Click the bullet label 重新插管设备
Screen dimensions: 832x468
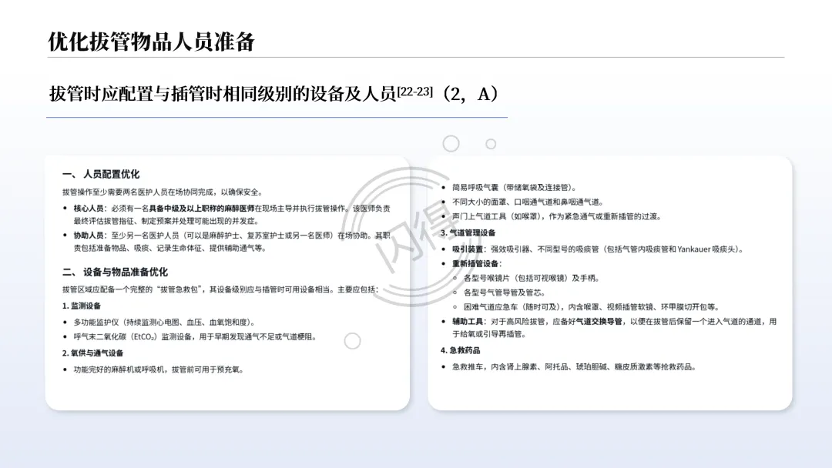477,263
